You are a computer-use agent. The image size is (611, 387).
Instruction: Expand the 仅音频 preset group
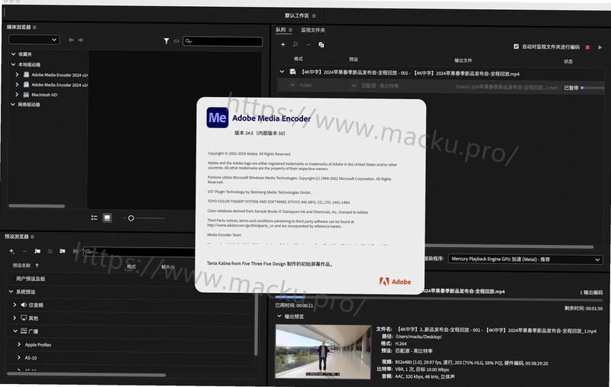tap(15, 305)
